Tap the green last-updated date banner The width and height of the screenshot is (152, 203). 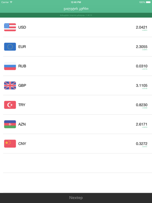point(76,15)
